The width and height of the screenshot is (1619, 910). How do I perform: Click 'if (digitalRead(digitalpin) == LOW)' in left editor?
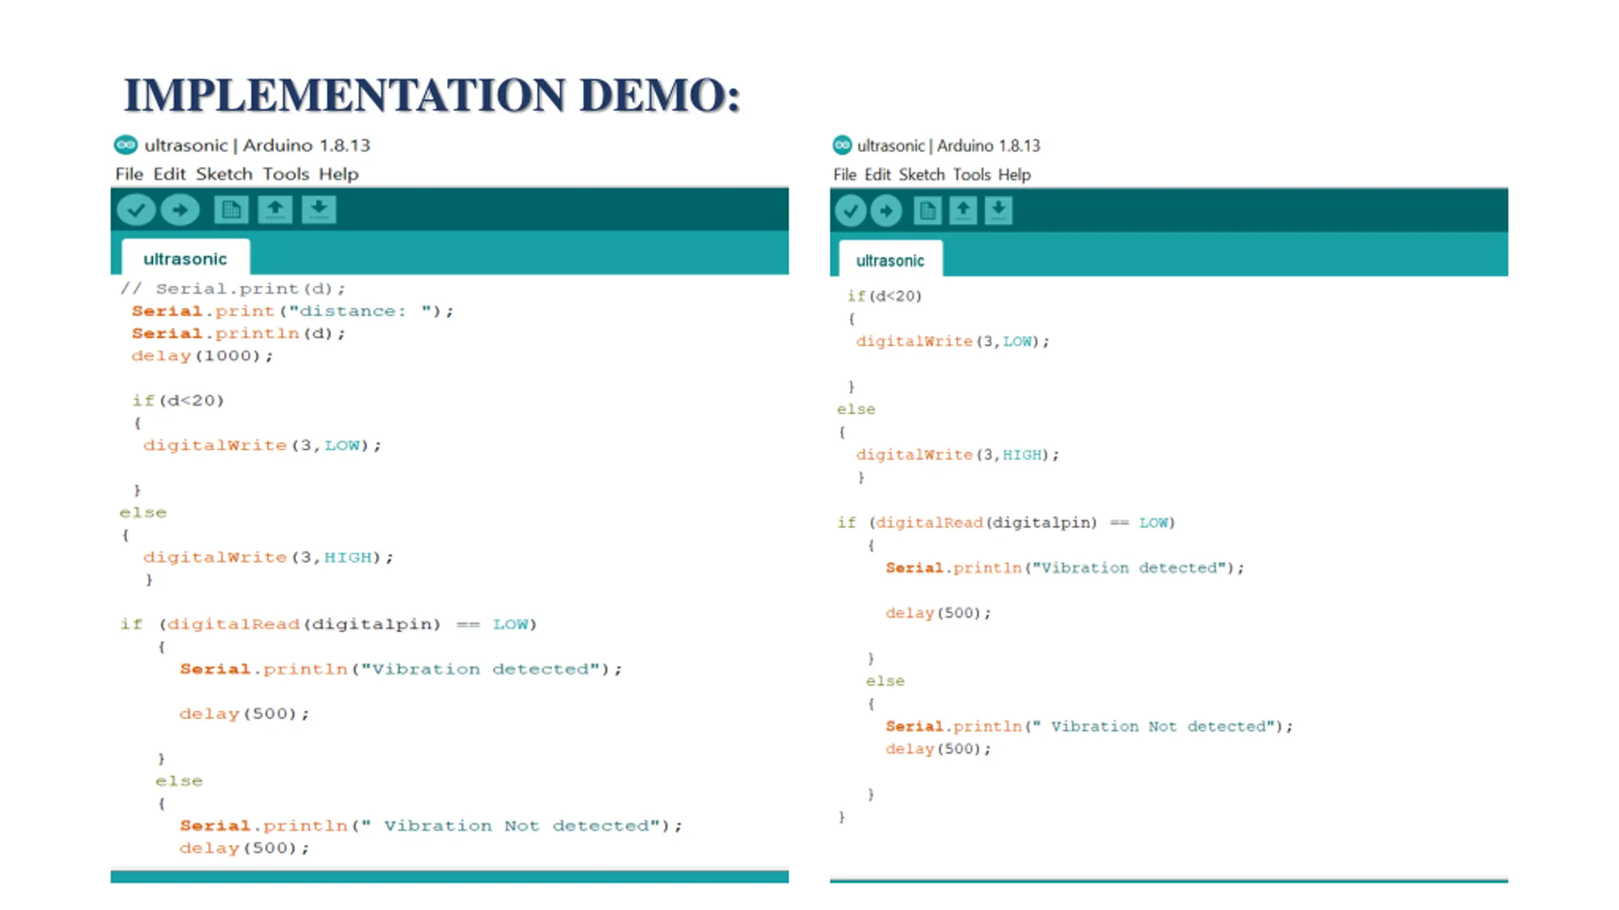[x=329, y=624]
